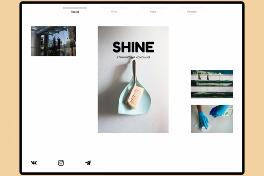Click the gray line above О нас

[x=114, y=8]
